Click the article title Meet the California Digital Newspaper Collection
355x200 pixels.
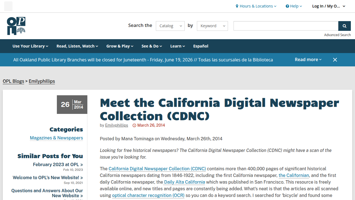point(219,109)
